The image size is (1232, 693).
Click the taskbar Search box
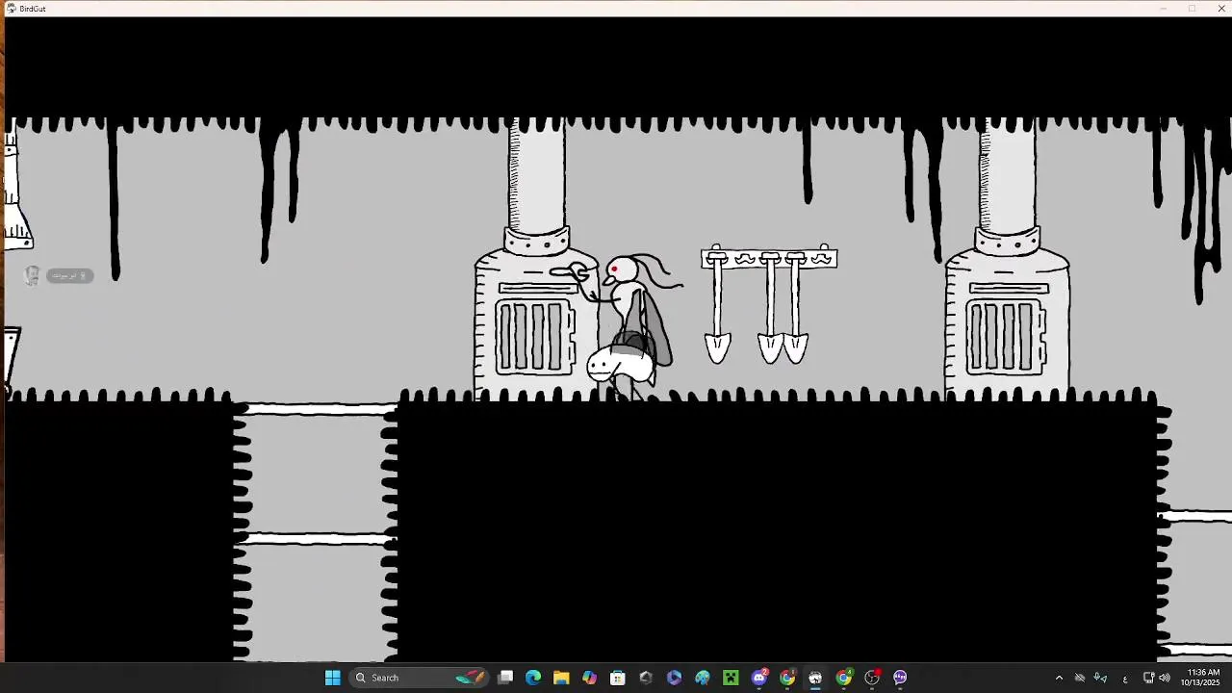pos(420,678)
